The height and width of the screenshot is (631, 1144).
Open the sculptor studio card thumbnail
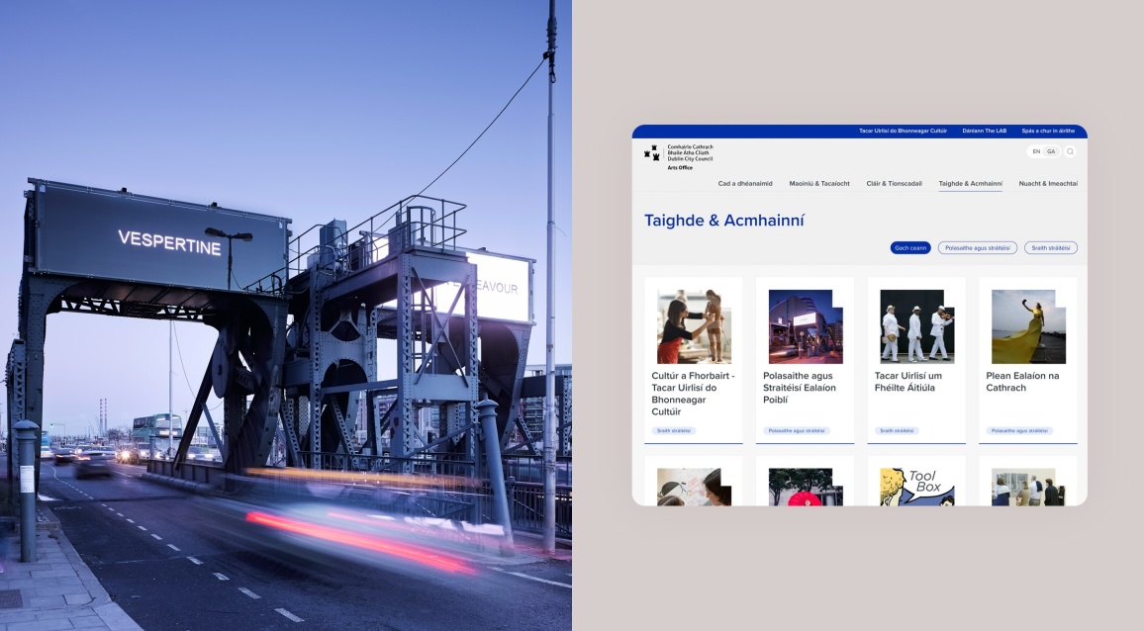pyautogui.click(x=694, y=326)
